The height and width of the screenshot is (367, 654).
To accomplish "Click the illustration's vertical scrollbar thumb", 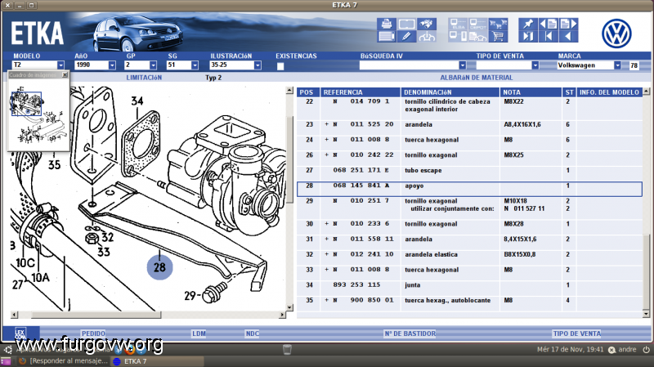I will pyautogui.click(x=289, y=159).
